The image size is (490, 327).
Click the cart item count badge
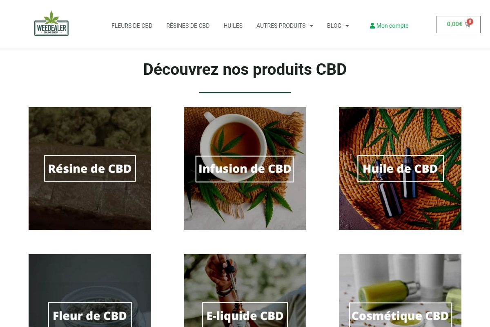pyautogui.click(x=470, y=22)
